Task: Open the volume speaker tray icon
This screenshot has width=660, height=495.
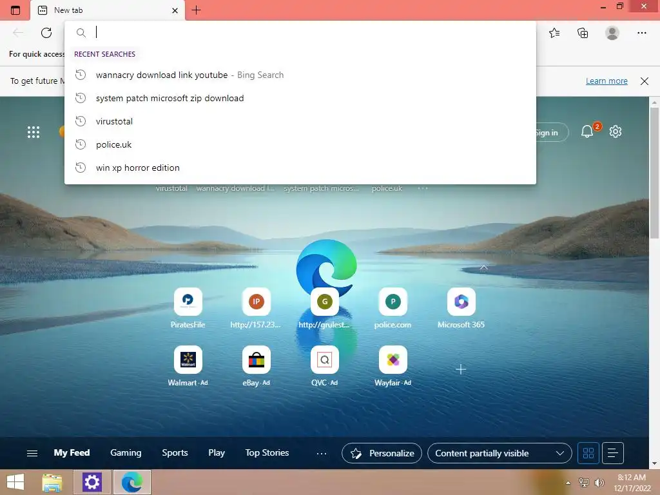Action: 599,483
